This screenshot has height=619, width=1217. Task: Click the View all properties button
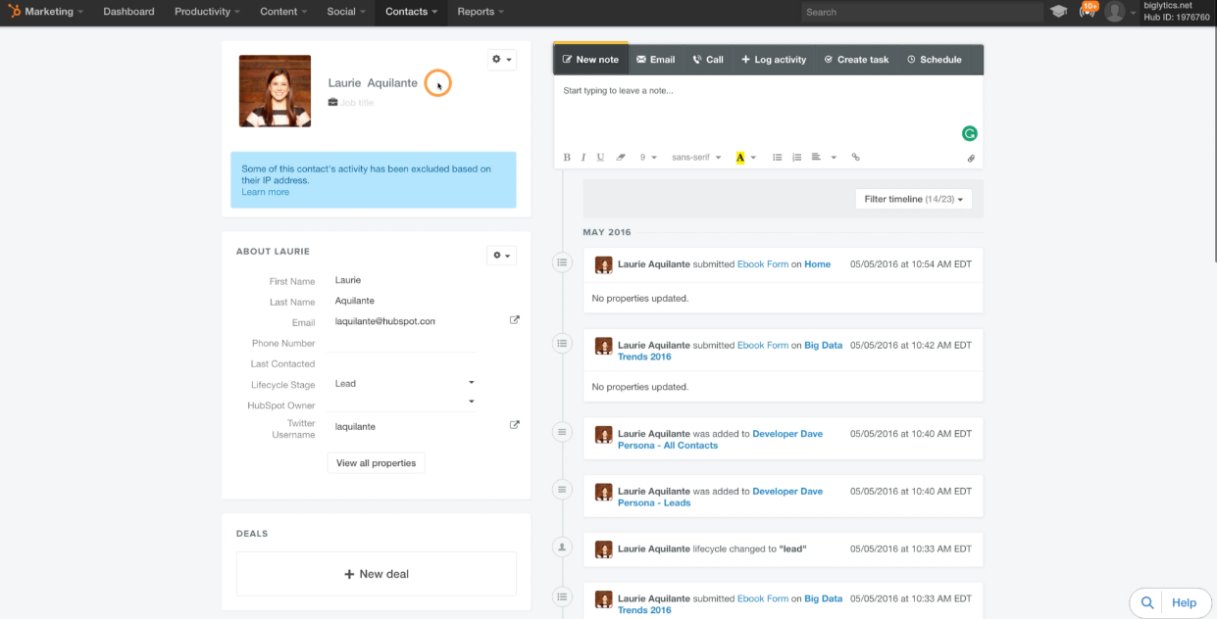click(376, 463)
